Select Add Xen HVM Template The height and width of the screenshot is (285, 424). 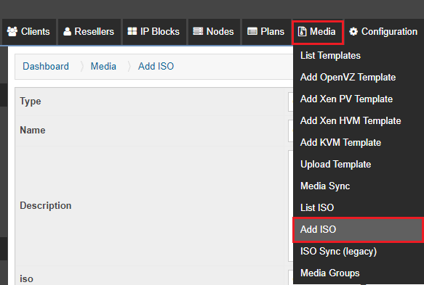point(351,121)
